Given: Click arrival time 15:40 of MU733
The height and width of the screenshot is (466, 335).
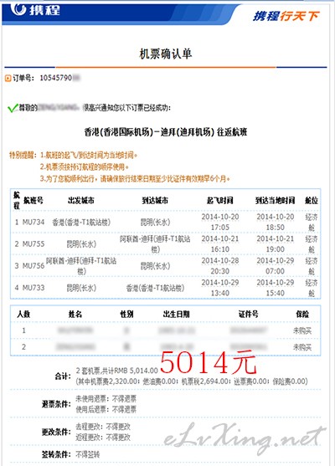Looking at the screenshot, I should tap(276, 294).
